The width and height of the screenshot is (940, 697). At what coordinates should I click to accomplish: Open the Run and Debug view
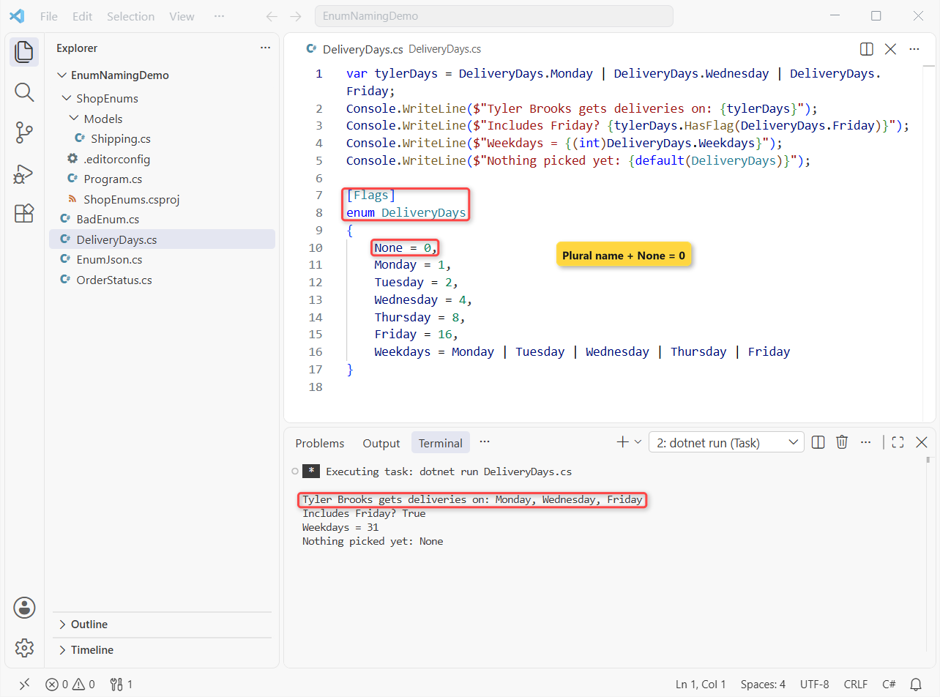24,174
